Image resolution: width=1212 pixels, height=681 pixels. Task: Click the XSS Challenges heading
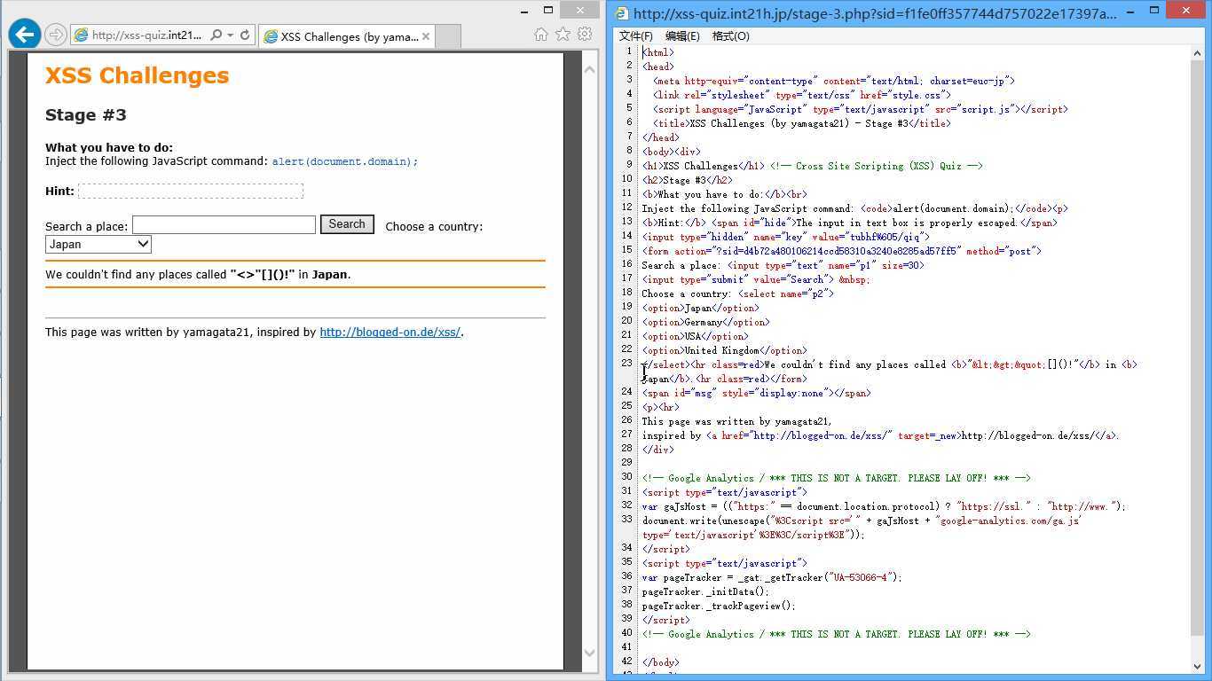tap(137, 76)
